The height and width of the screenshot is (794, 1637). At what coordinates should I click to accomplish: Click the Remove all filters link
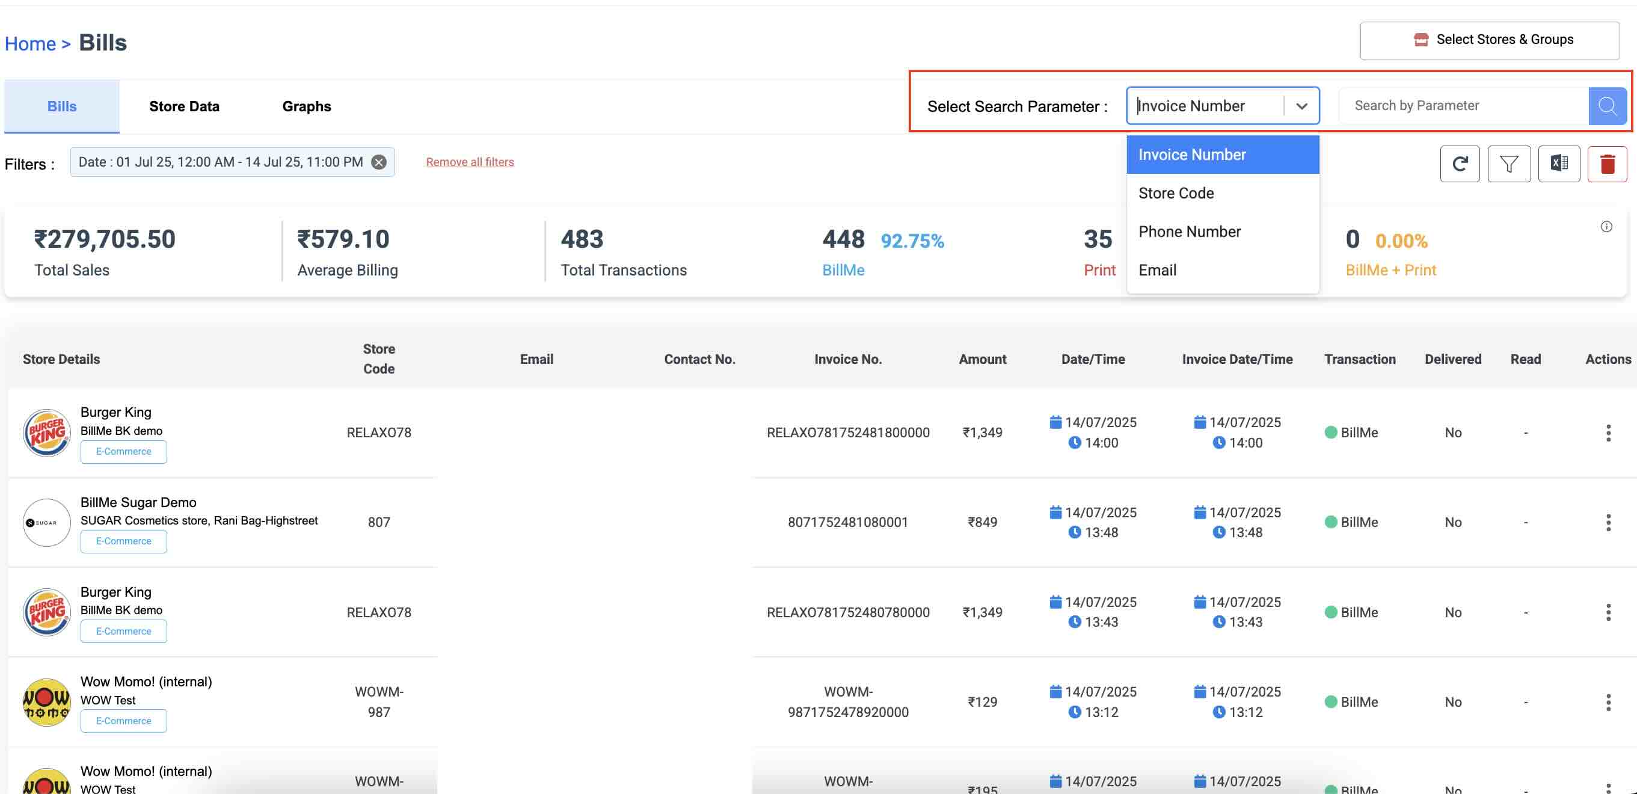tap(470, 162)
